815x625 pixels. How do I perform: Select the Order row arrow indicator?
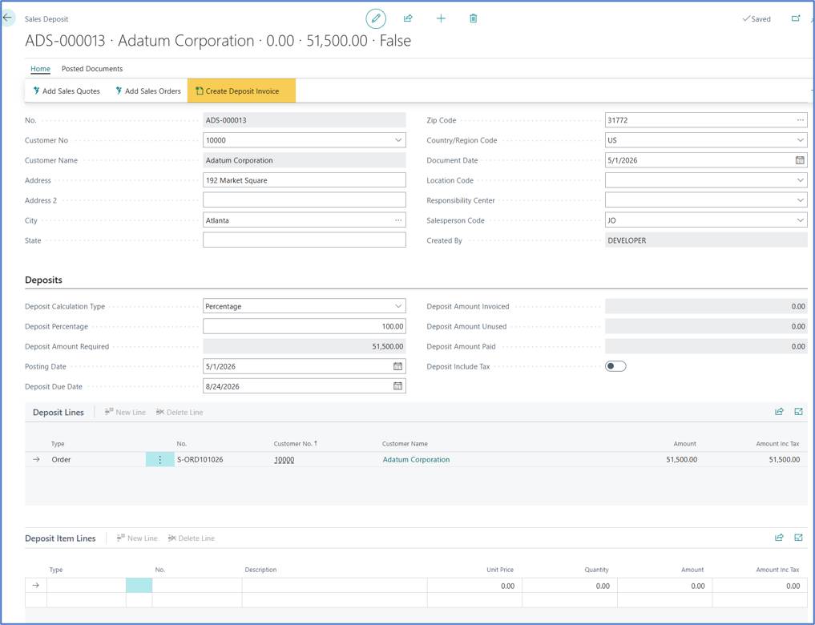click(x=36, y=459)
